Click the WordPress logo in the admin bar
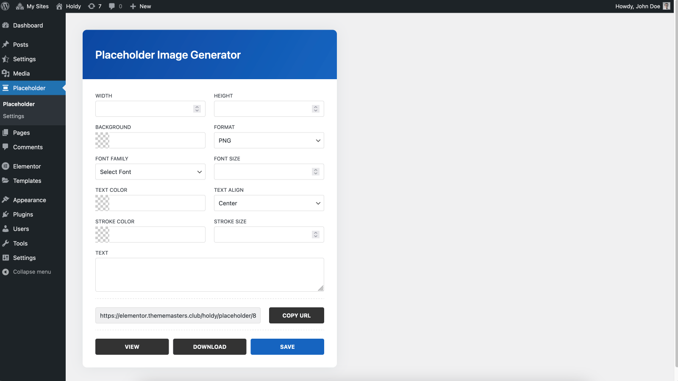 6,6
